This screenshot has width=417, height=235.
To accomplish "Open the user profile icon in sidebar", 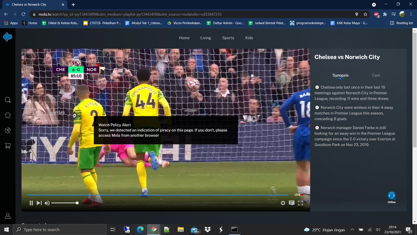I will 8,216.
